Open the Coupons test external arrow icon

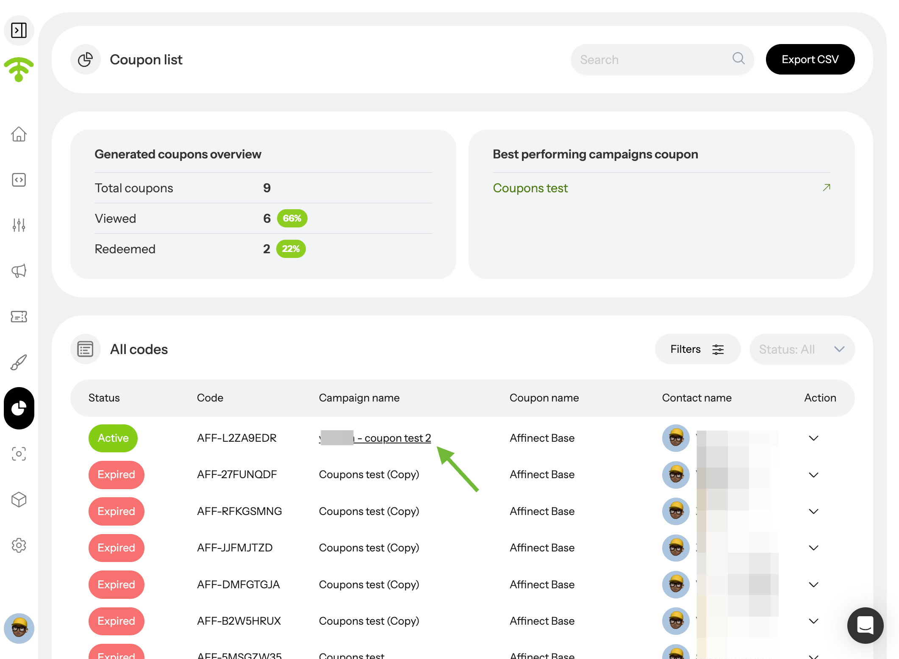pos(827,188)
